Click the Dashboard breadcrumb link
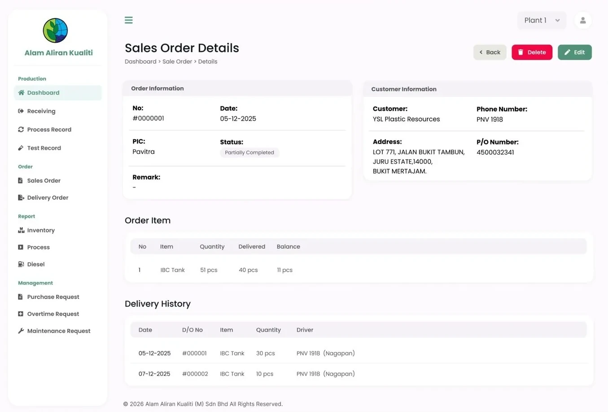The image size is (608, 412). point(140,61)
